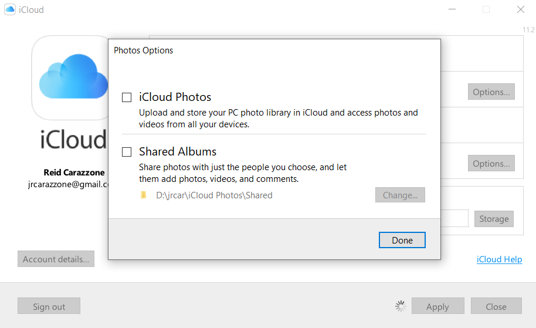536x328 pixels.
Task: Minimize the iCloud window
Action: (452, 9)
